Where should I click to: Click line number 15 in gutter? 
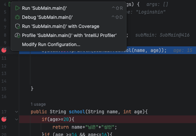click(x=4, y=89)
